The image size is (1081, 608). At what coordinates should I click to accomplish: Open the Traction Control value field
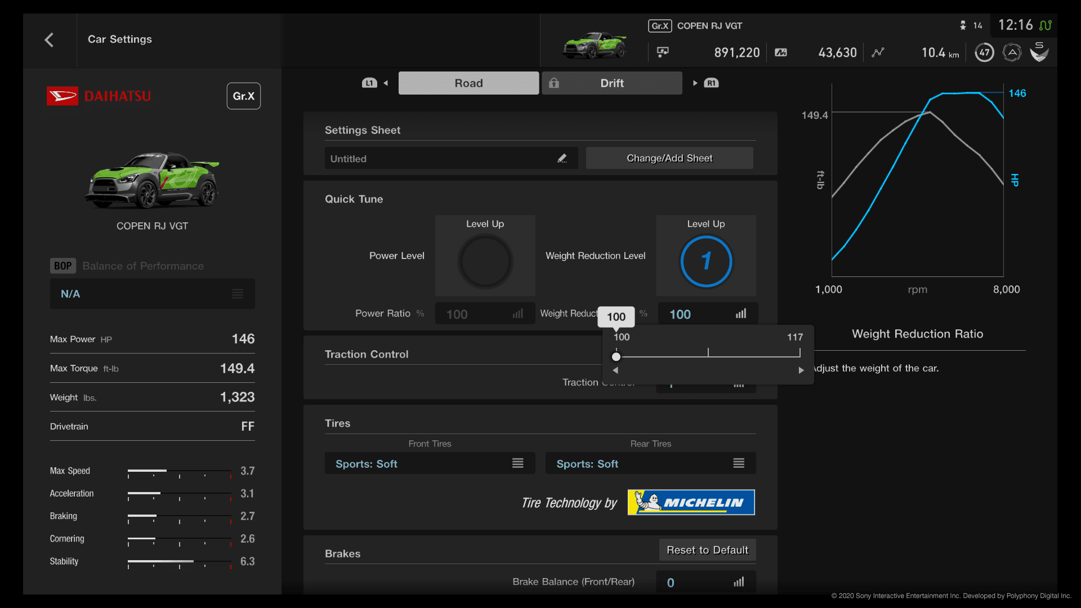click(706, 385)
